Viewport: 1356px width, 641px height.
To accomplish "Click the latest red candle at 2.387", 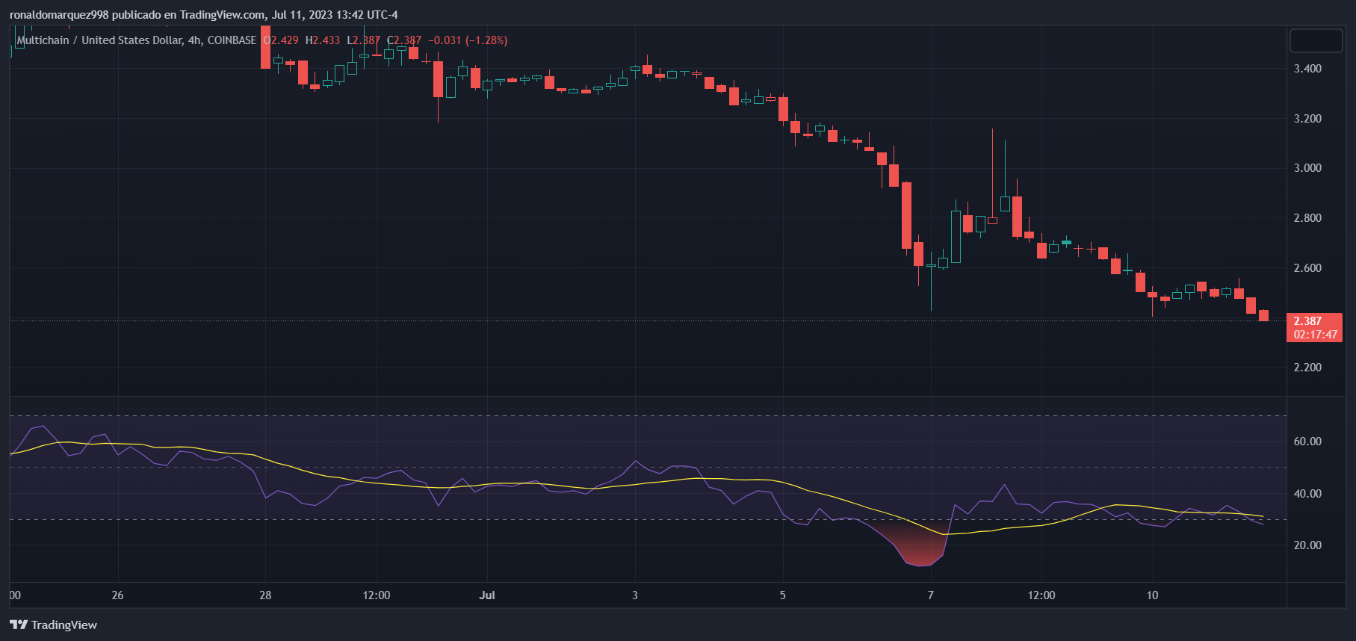I will click(1263, 315).
